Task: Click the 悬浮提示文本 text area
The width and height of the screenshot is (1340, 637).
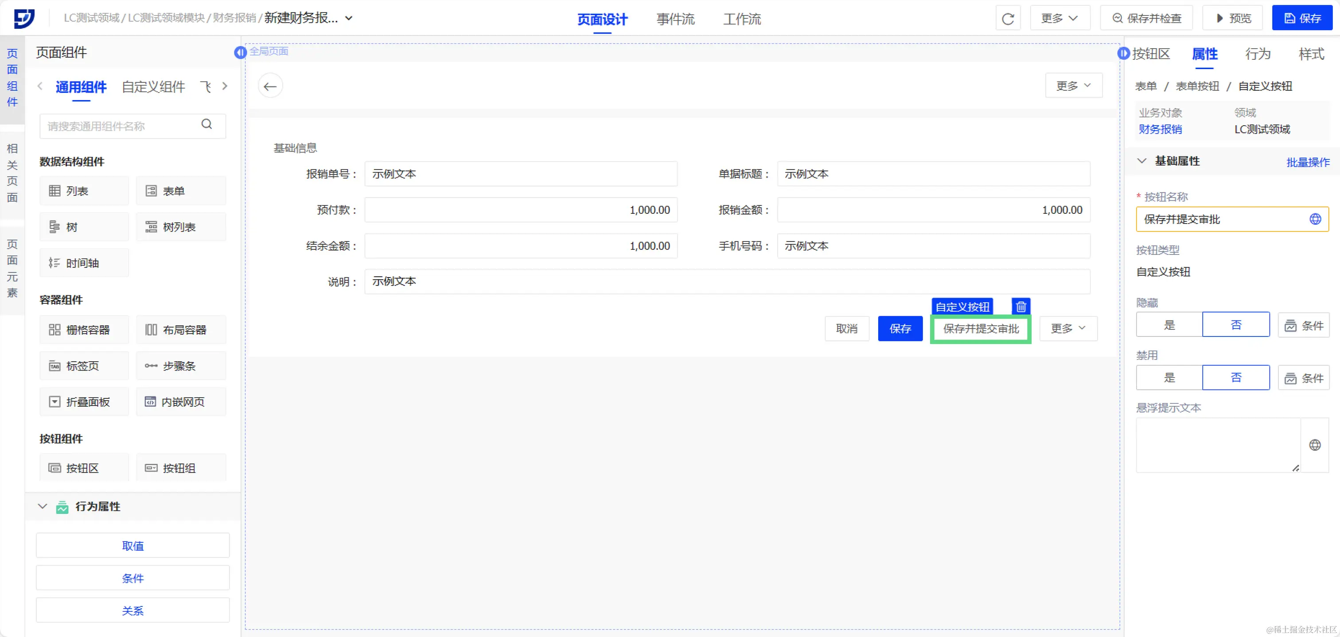Action: (1217, 445)
